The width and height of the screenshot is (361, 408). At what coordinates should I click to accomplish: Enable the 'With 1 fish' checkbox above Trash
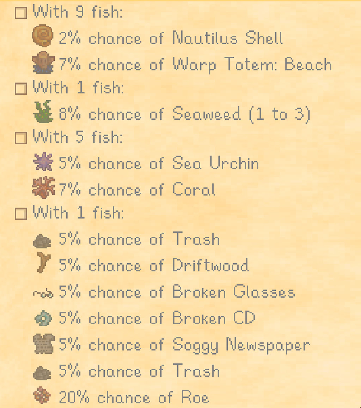click(21, 214)
